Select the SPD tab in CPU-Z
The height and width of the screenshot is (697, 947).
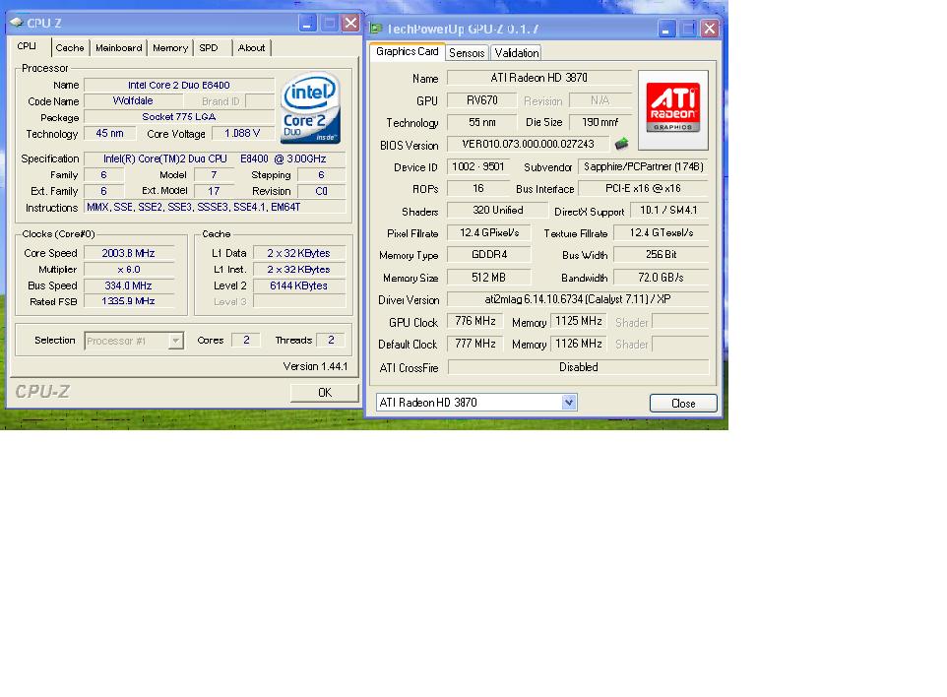(209, 47)
